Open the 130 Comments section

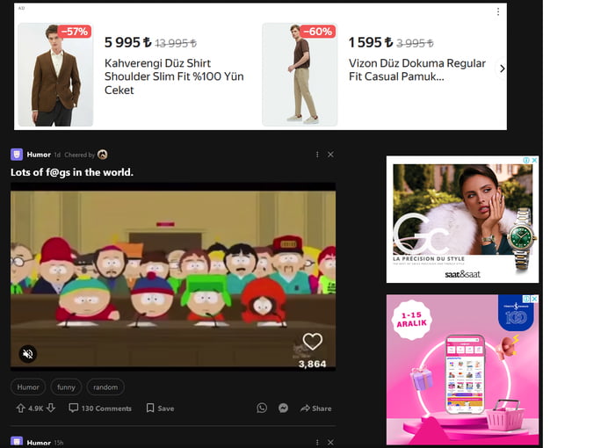pyautogui.click(x=100, y=408)
